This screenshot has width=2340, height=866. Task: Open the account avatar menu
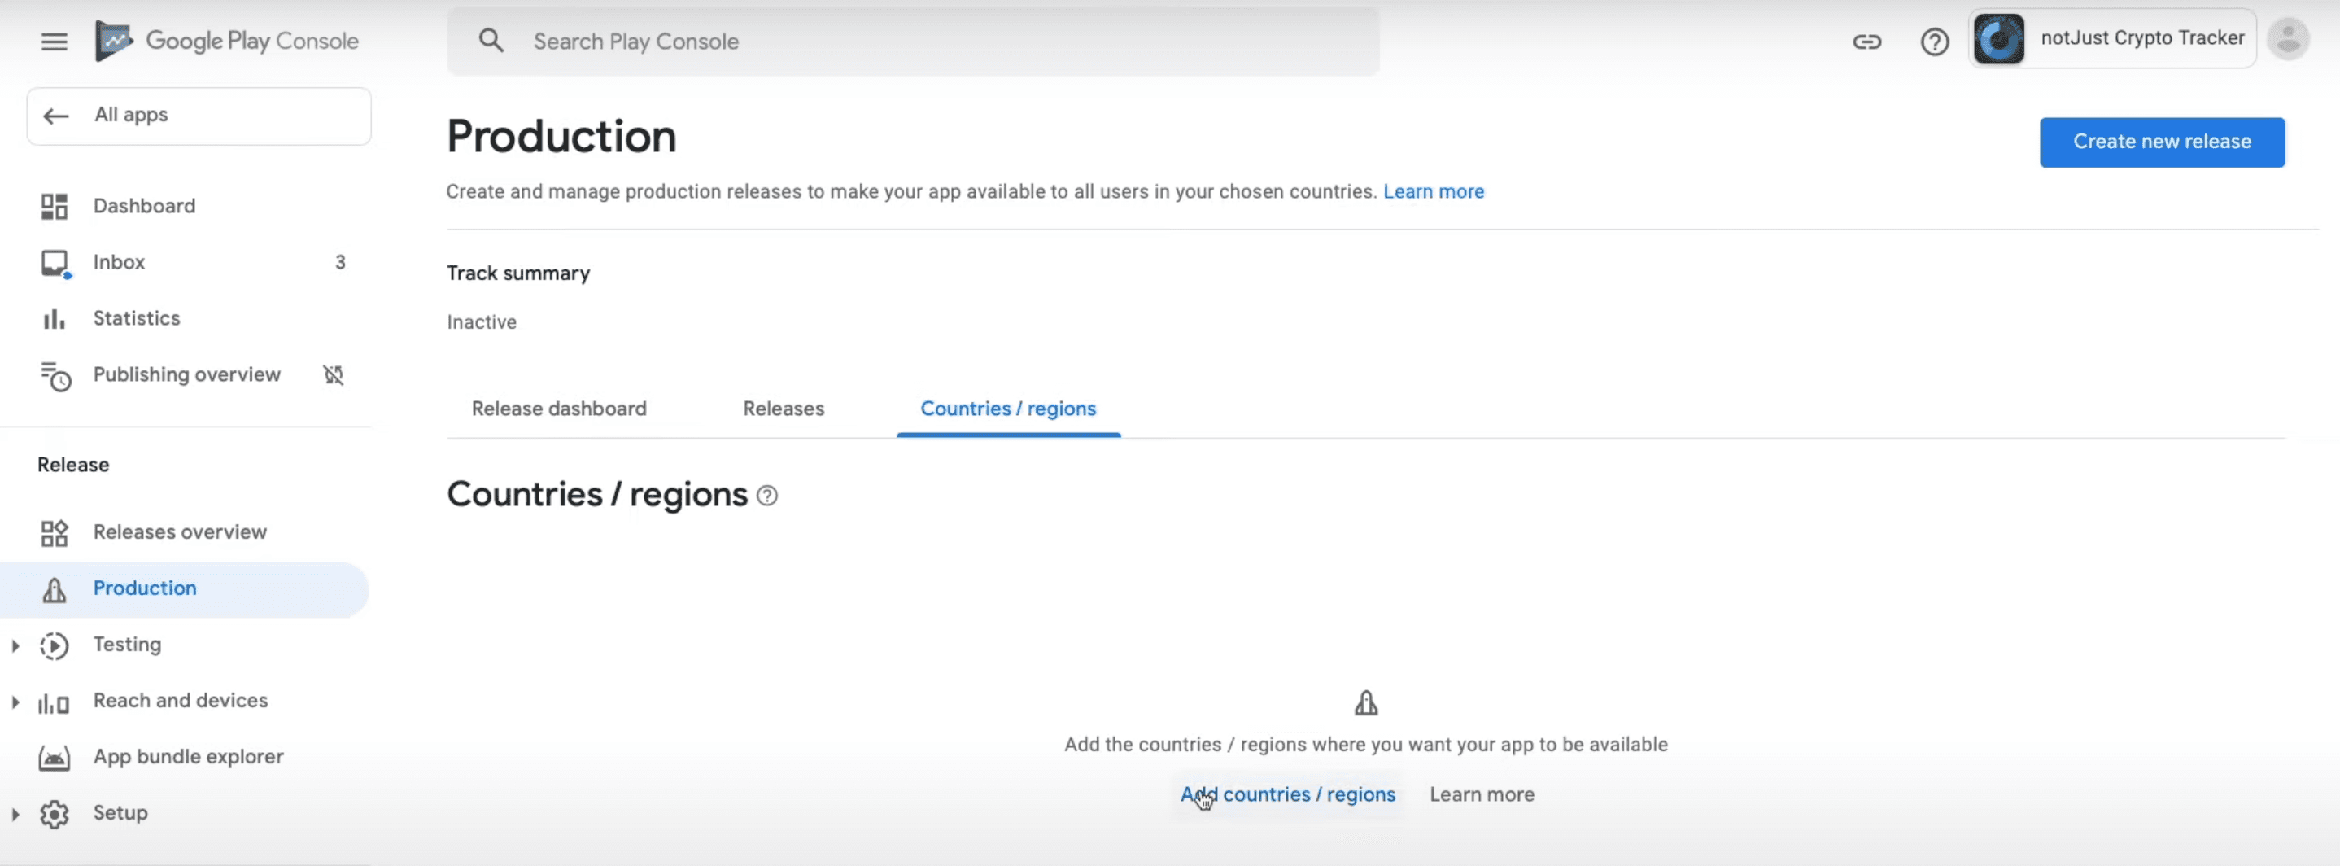tap(2288, 38)
